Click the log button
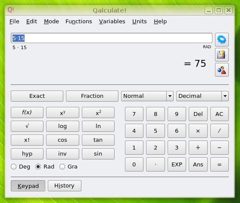240x203 pixels. (x=62, y=126)
